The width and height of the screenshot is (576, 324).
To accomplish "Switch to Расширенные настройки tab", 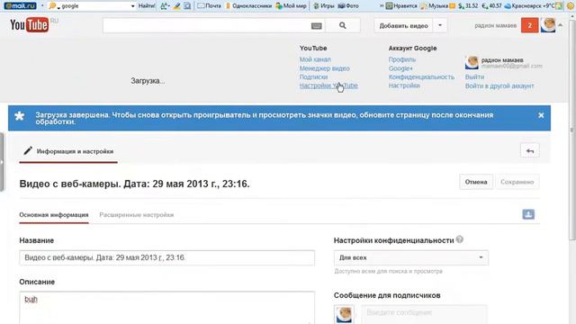I will (x=136, y=215).
